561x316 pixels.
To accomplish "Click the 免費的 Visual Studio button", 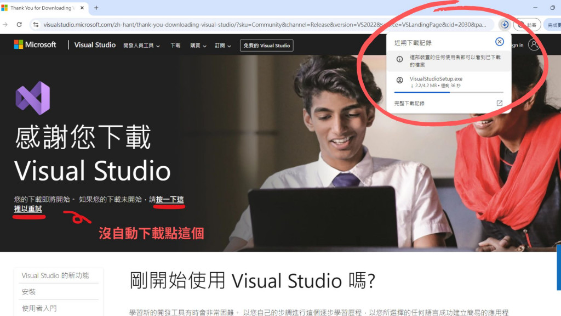I will pyautogui.click(x=267, y=46).
